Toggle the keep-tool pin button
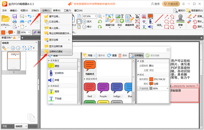The image size is (204, 130). [x=36, y=32]
